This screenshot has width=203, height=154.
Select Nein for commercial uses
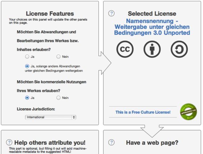pyautogui.click(x=58, y=98)
